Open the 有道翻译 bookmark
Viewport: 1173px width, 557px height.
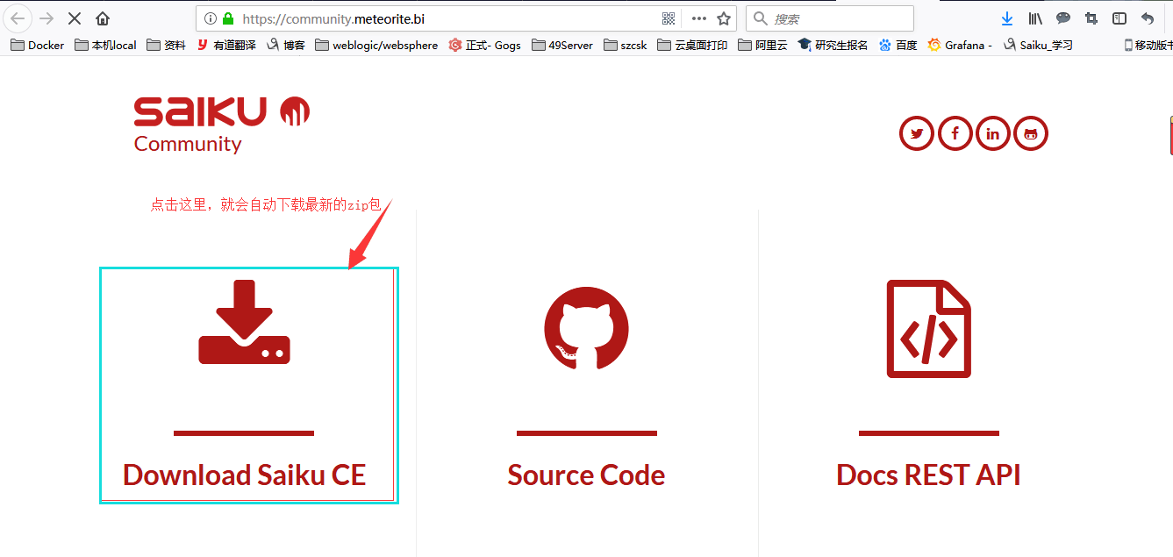coord(226,45)
